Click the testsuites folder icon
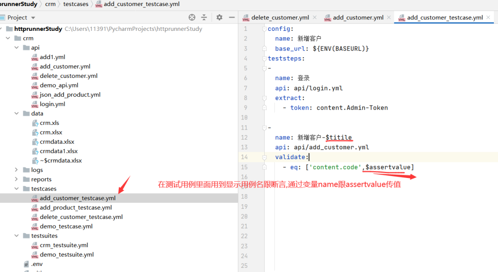The height and width of the screenshot is (272, 498). coord(26,236)
